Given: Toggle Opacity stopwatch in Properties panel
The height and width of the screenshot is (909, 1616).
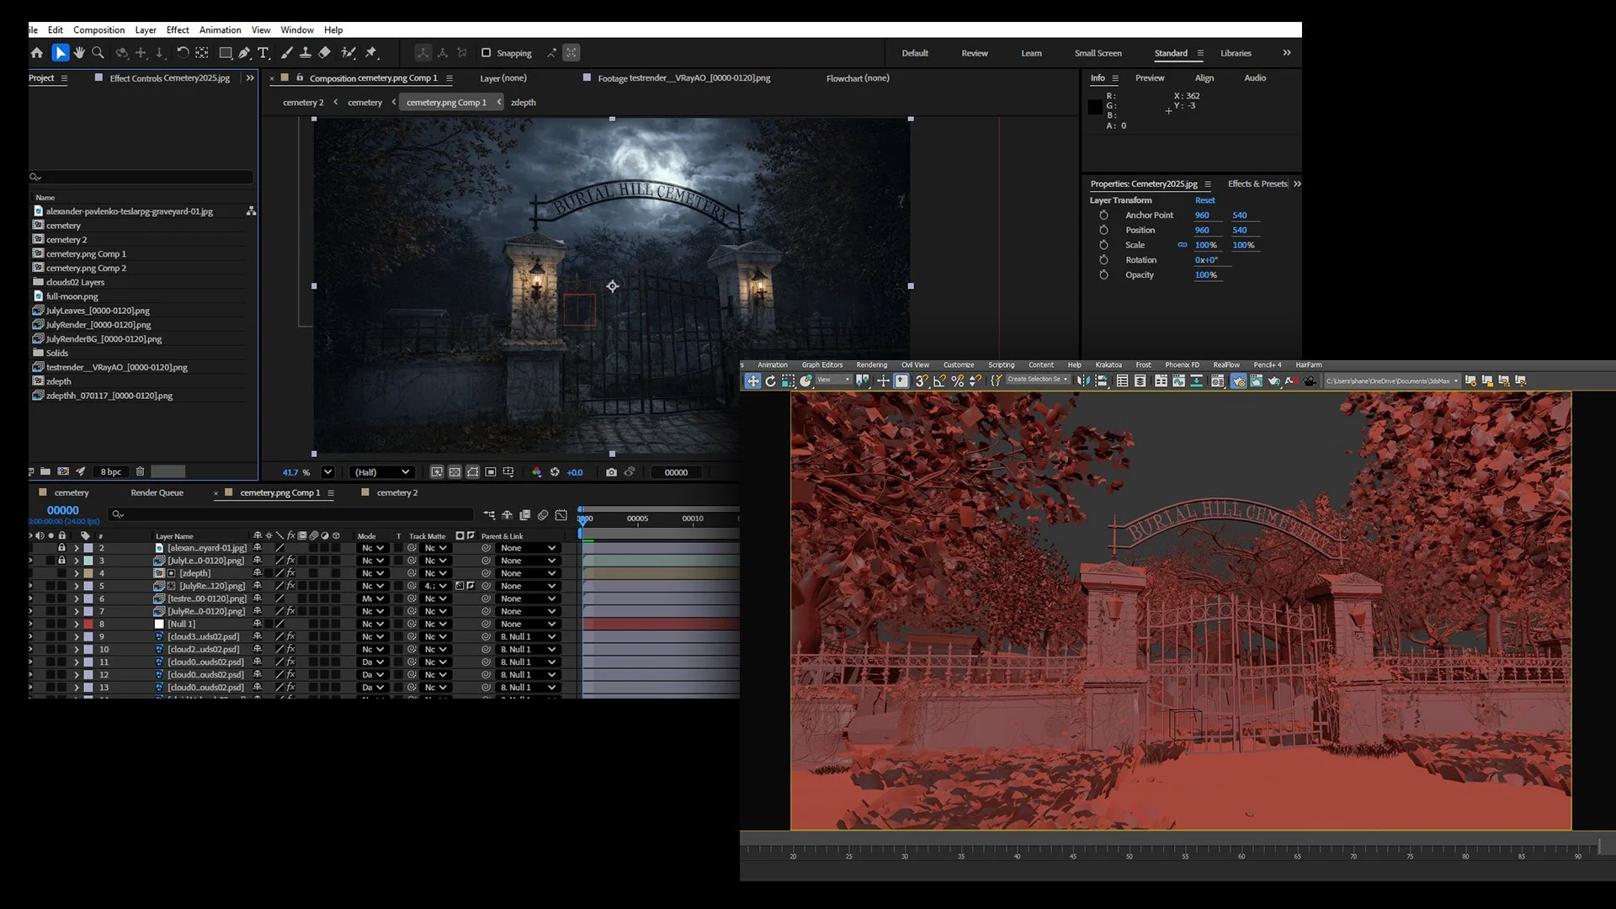Looking at the screenshot, I should click(x=1103, y=274).
